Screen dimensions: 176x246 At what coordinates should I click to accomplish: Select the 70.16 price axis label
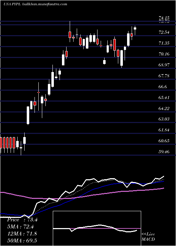pyautogui.click(x=164, y=54)
